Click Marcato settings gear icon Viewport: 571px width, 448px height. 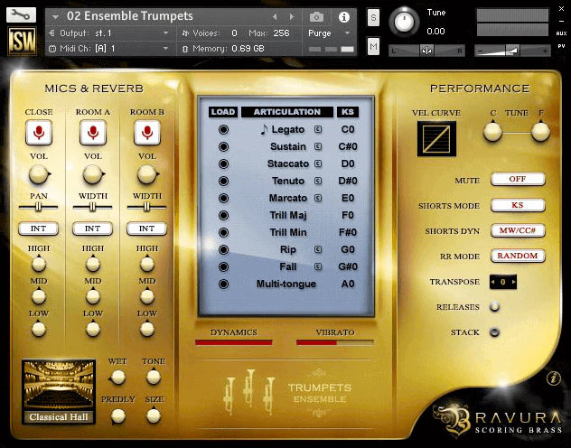click(x=318, y=198)
